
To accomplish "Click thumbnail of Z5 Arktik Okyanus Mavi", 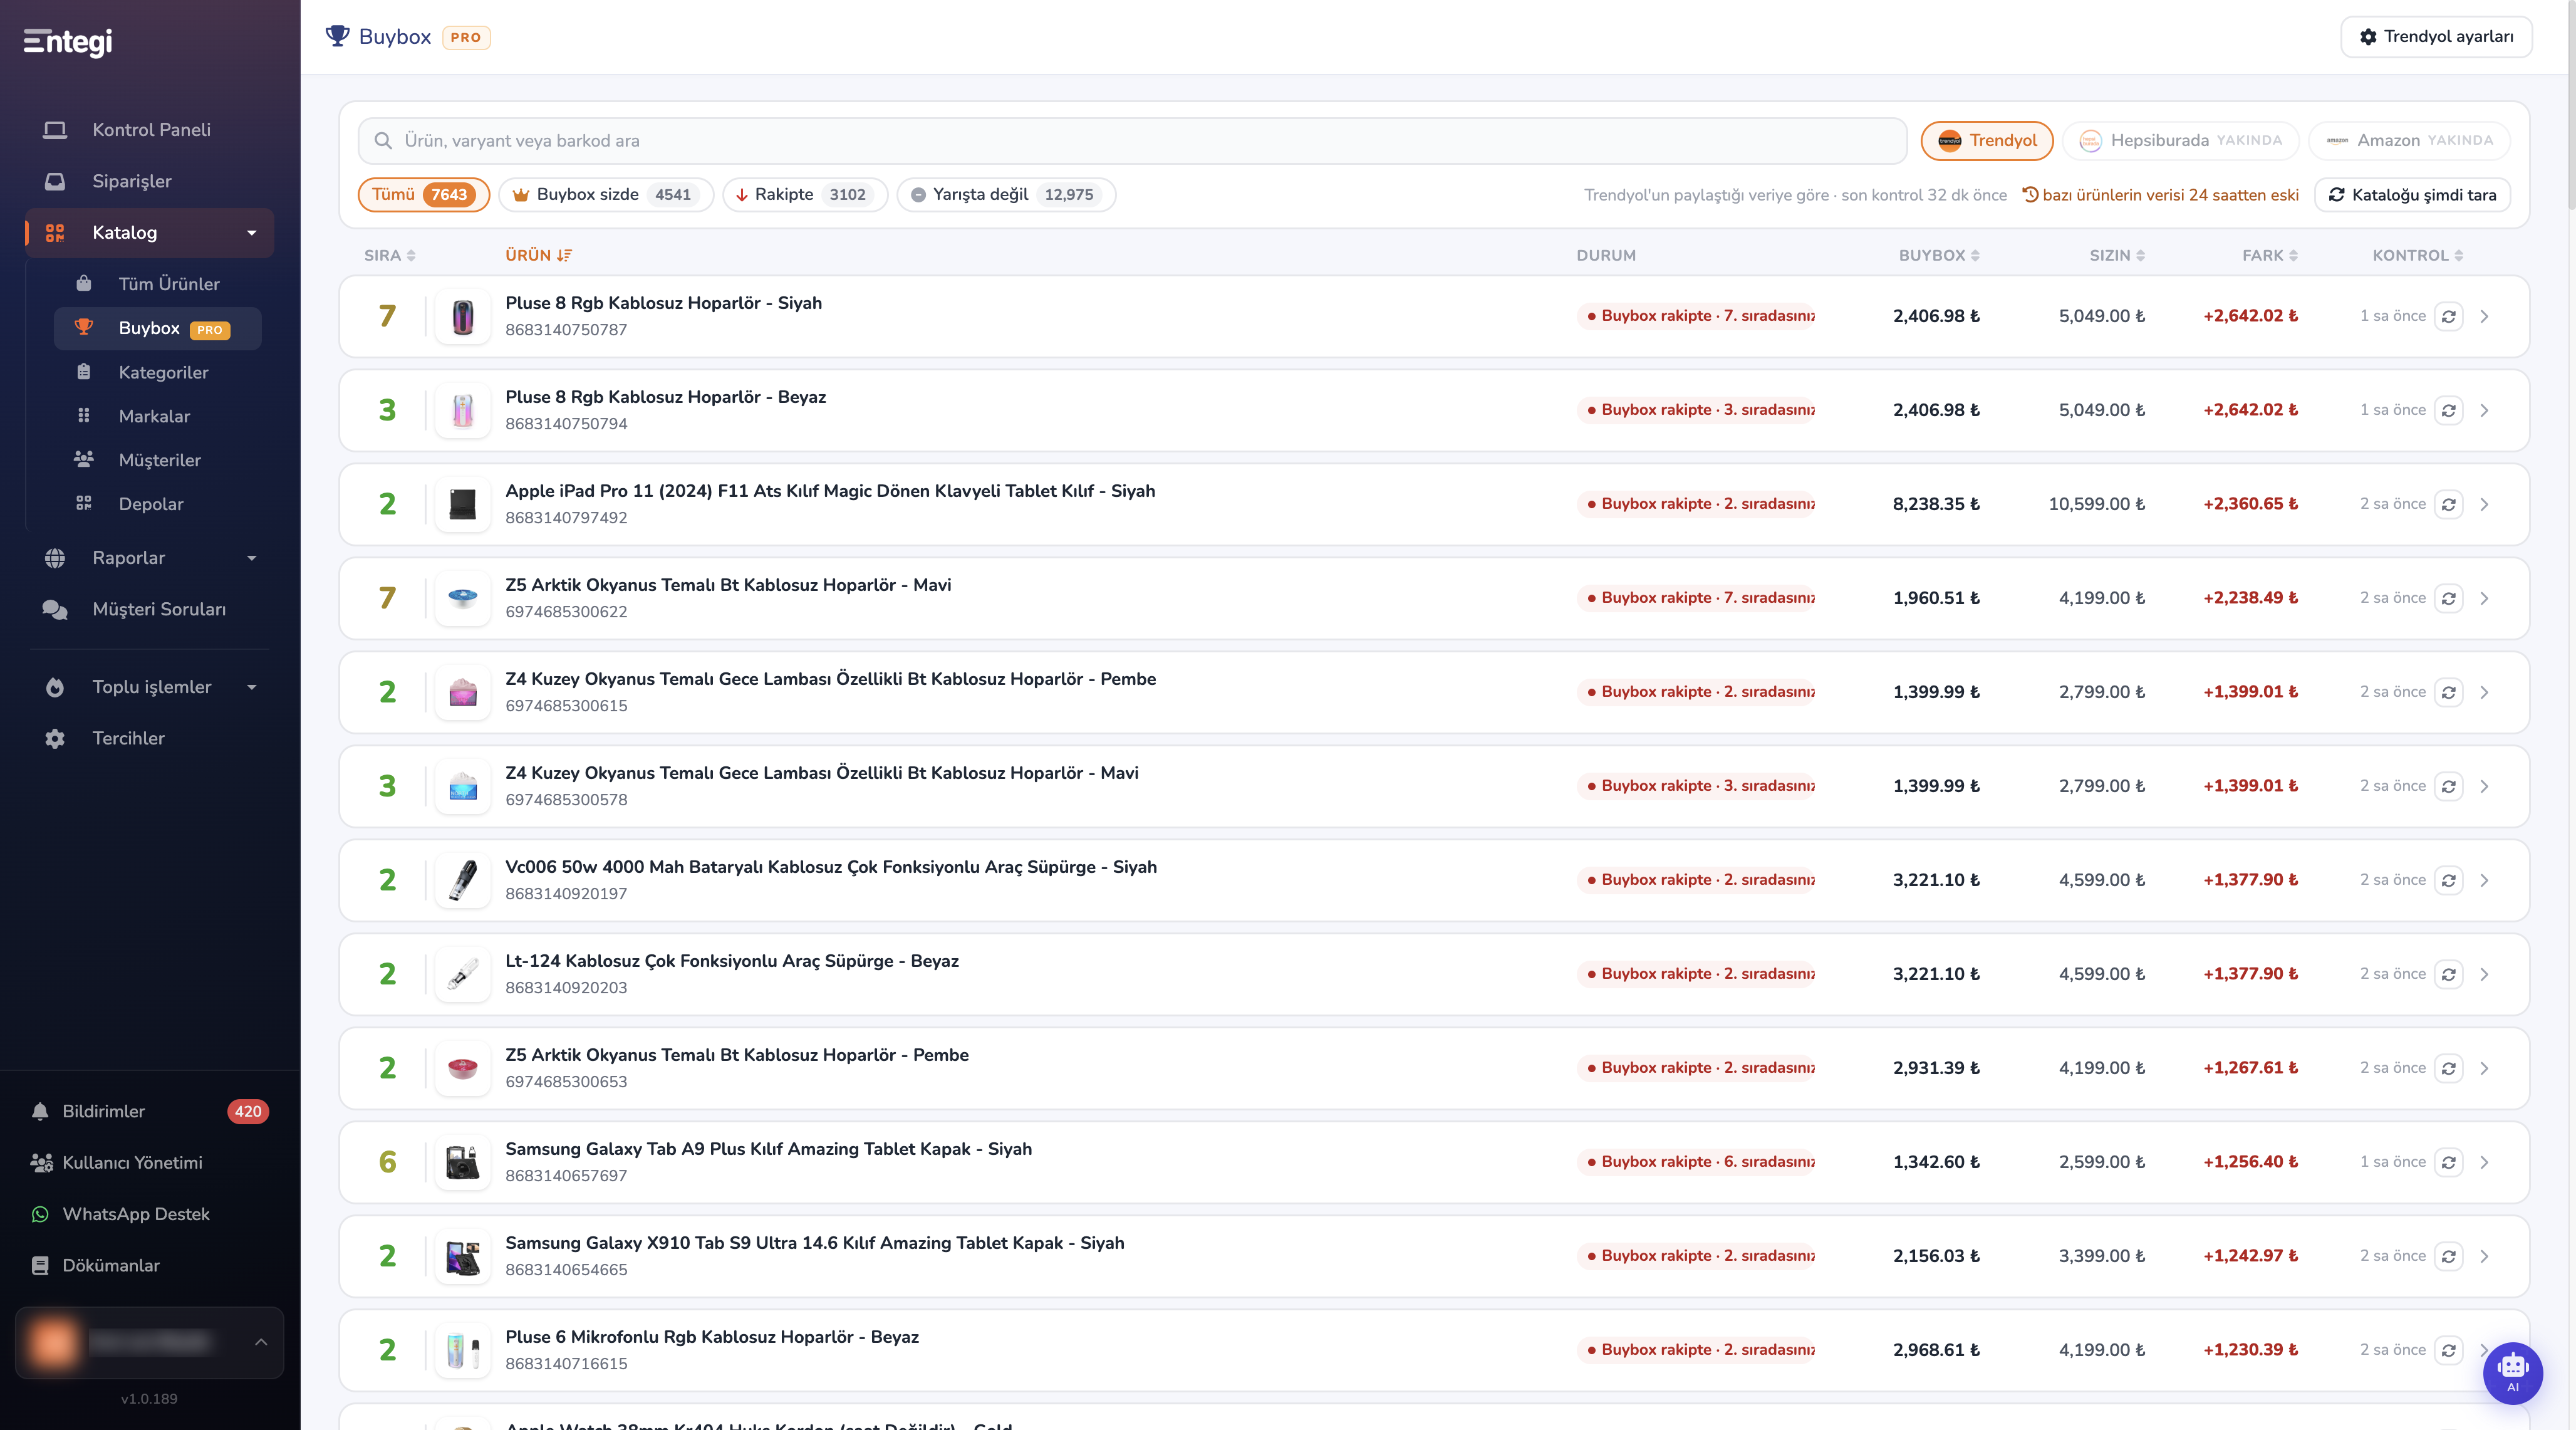I will point(463,599).
